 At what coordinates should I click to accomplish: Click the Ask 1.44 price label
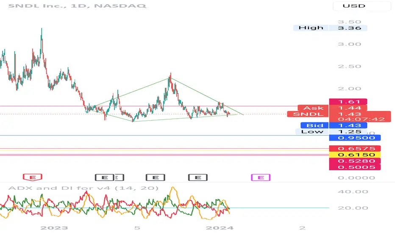(332, 108)
